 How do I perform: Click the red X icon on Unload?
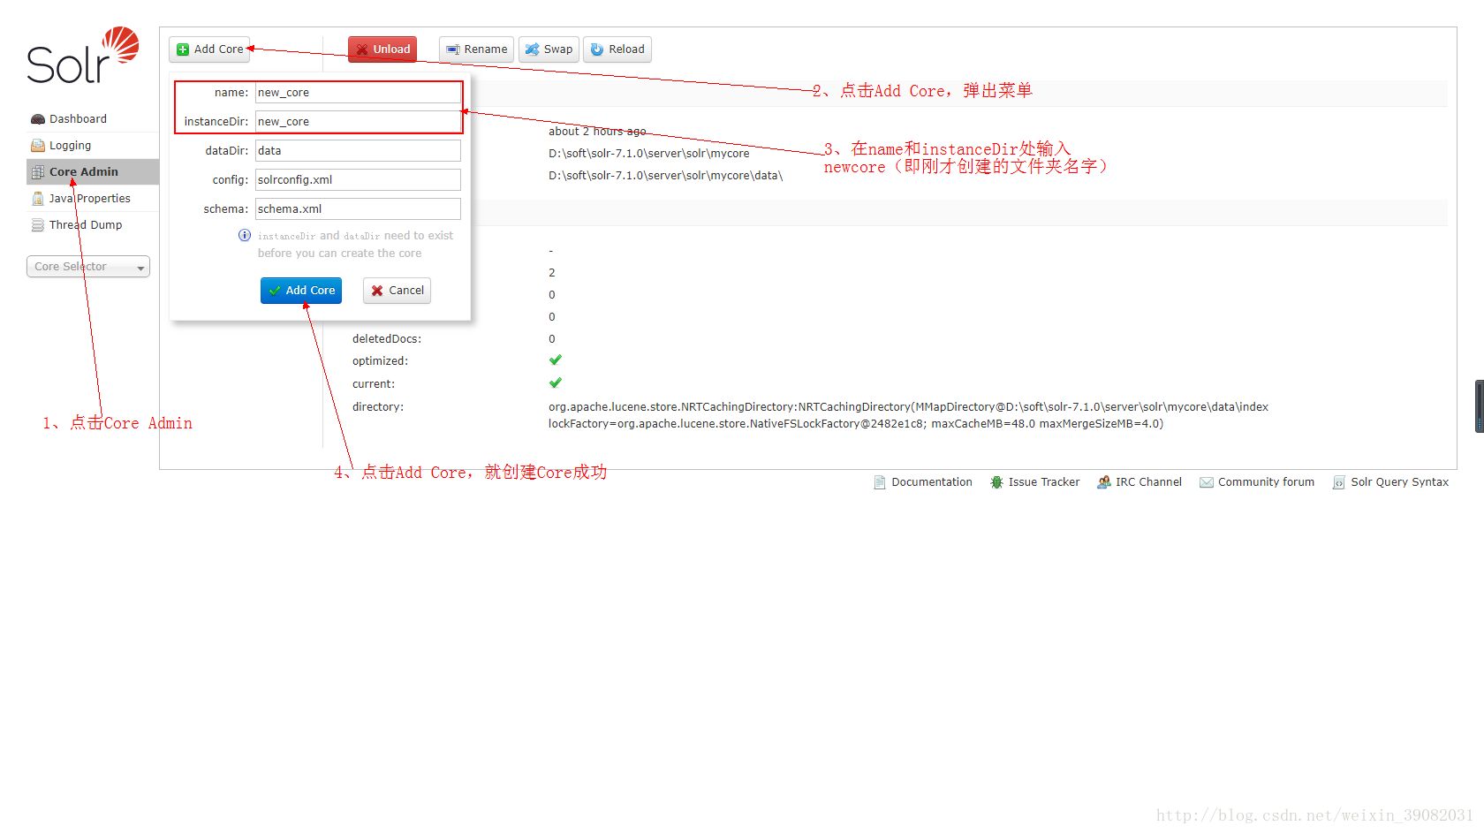(362, 49)
